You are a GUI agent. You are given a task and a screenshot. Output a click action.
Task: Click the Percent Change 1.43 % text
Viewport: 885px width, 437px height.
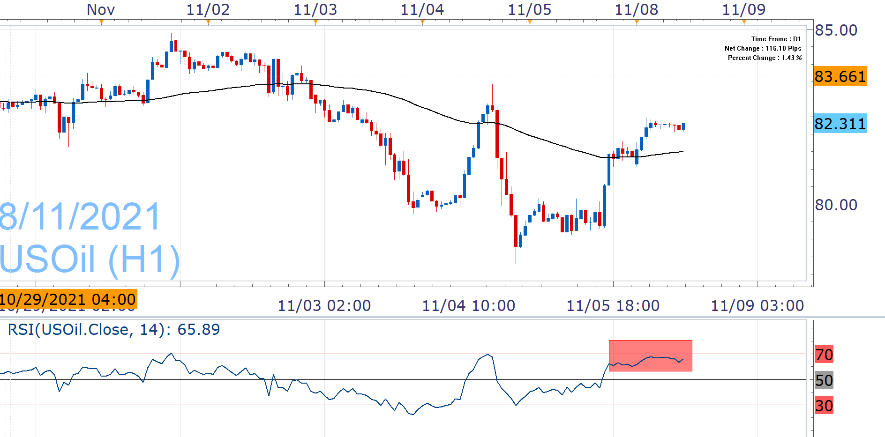(764, 58)
